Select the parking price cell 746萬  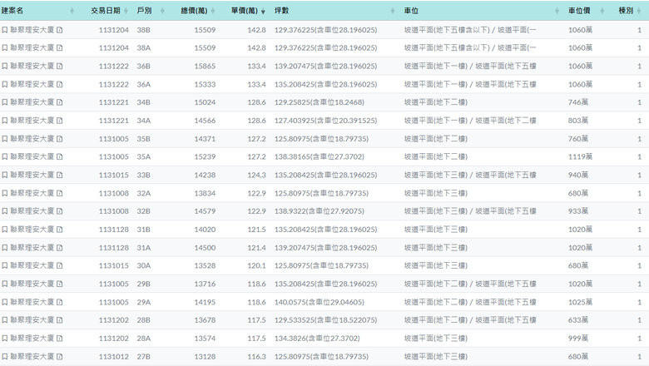(x=578, y=102)
